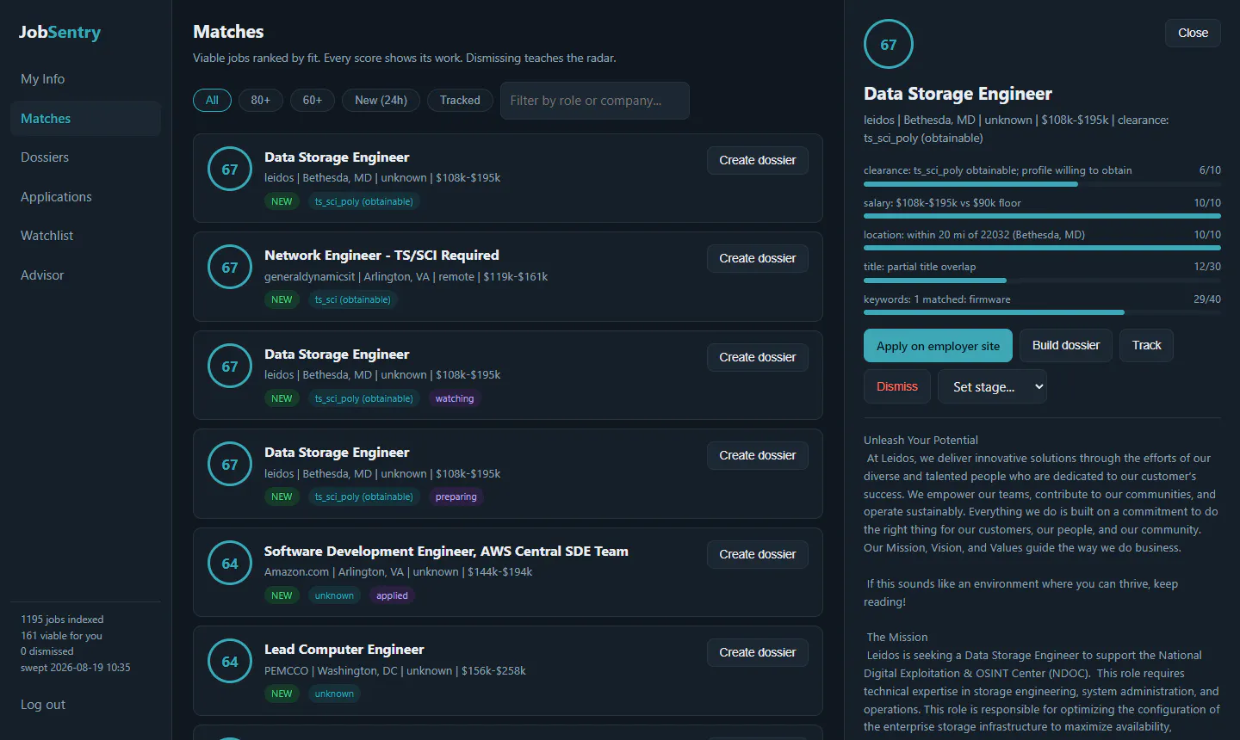Click the '1195 jobs indexed' stat
The image size is (1240, 740).
point(62,620)
